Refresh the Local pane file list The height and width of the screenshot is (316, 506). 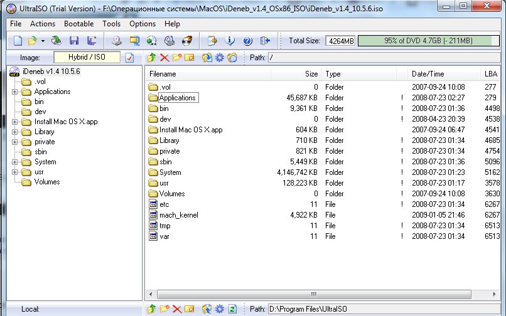(x=232, y=309)
